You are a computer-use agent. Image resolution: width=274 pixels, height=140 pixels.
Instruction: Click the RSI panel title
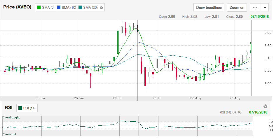[x=8, y=108]
